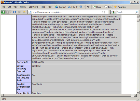The height and width of the screenshot is (101, 140).
Task: Open the search engine selector dropdown
Action: pos(113,12)
